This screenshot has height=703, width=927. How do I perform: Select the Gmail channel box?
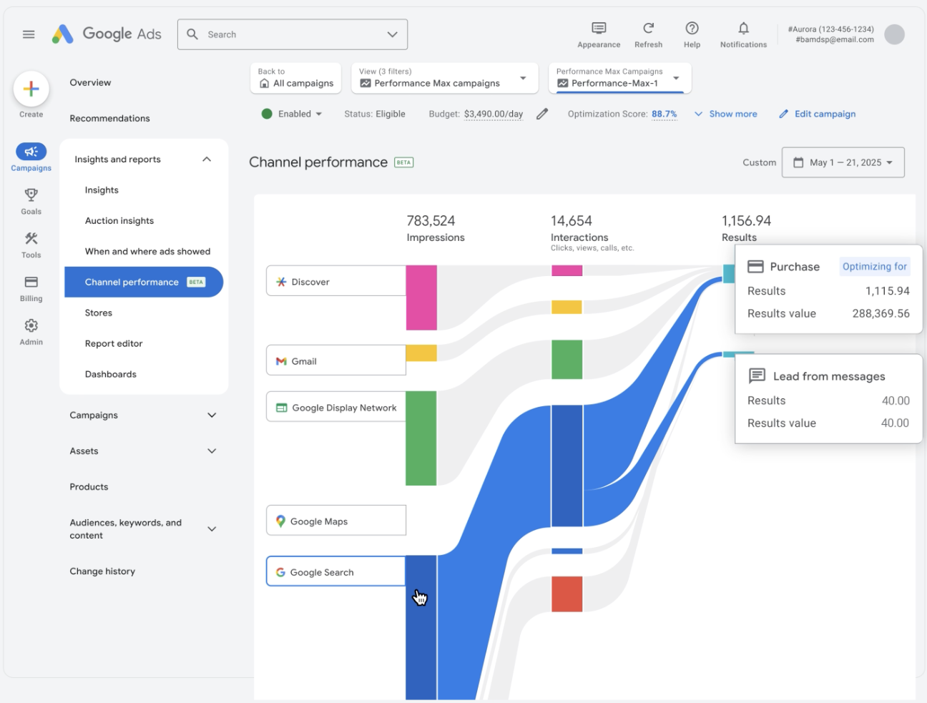coord(336,360)
